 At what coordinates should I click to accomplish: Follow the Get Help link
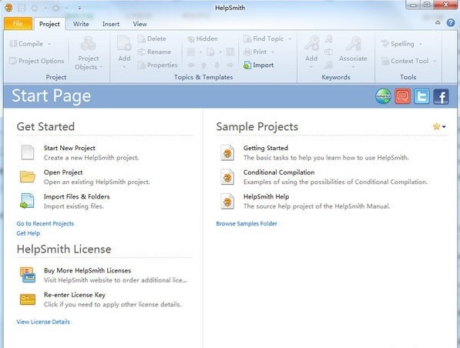[29, 233]
